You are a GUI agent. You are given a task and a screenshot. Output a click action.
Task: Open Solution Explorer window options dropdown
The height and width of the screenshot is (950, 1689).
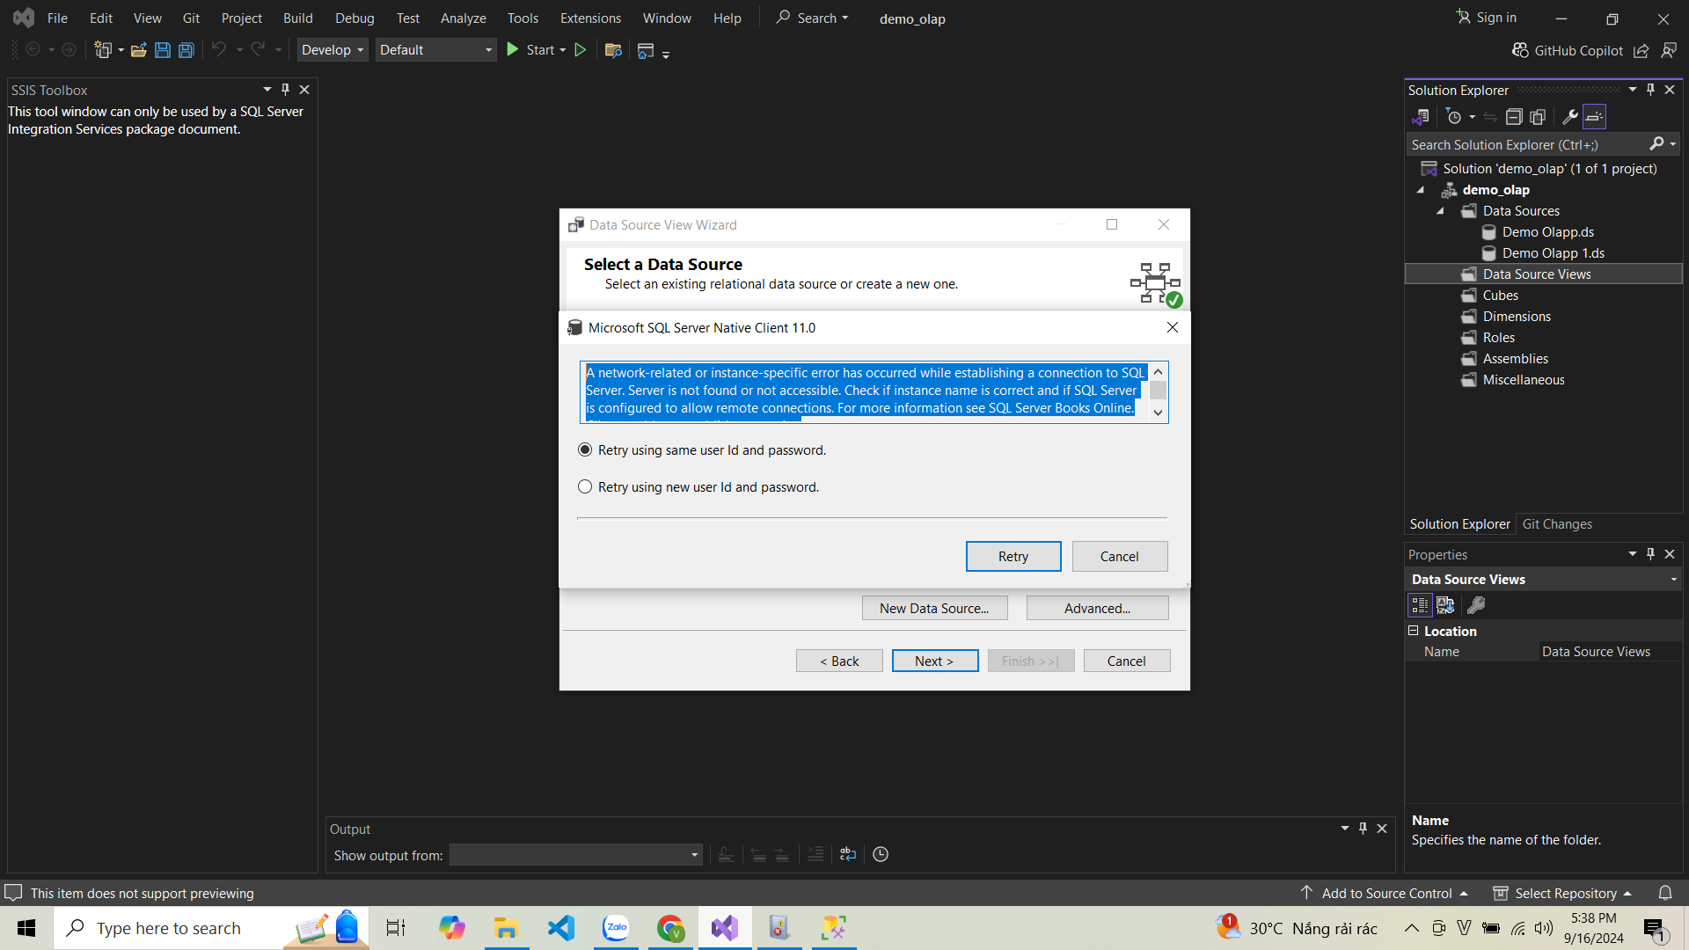point(1633,90)
